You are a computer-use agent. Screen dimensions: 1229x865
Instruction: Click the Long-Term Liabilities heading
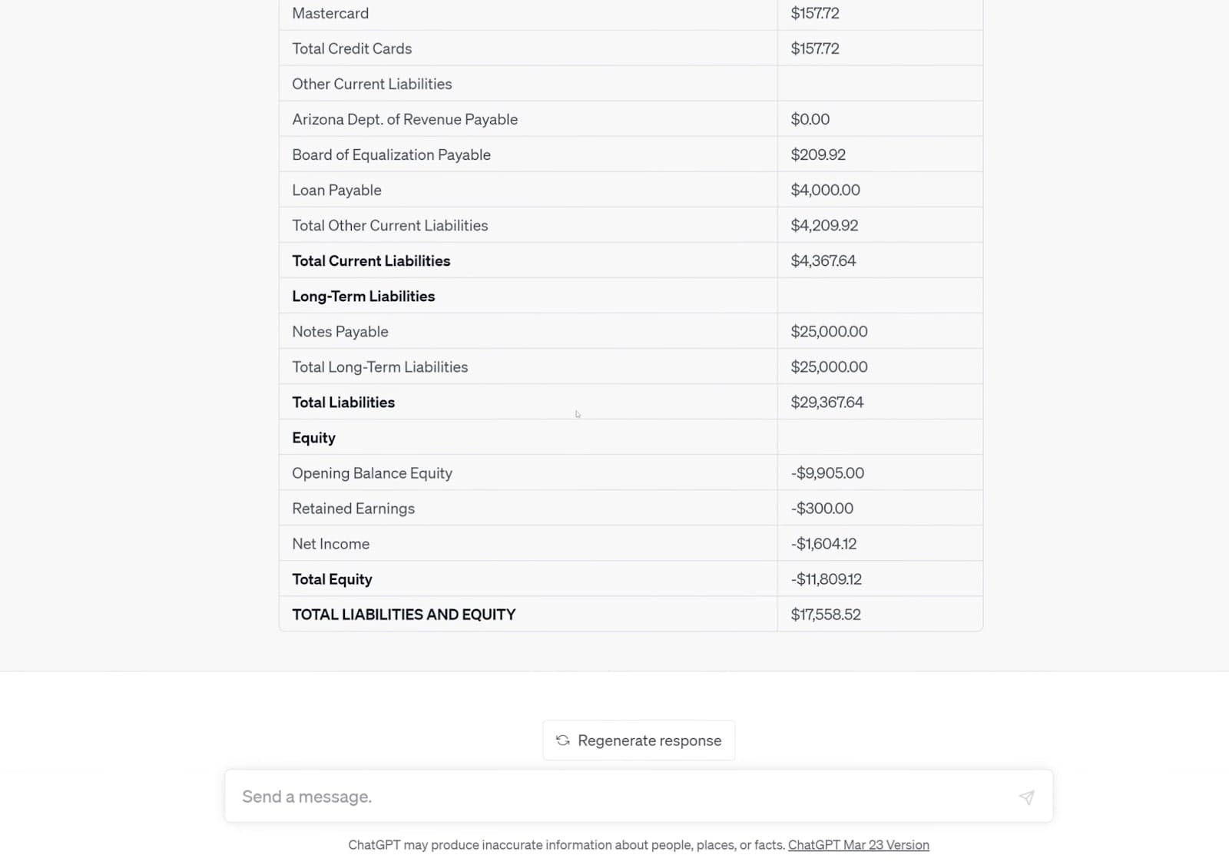click(363, 296)
